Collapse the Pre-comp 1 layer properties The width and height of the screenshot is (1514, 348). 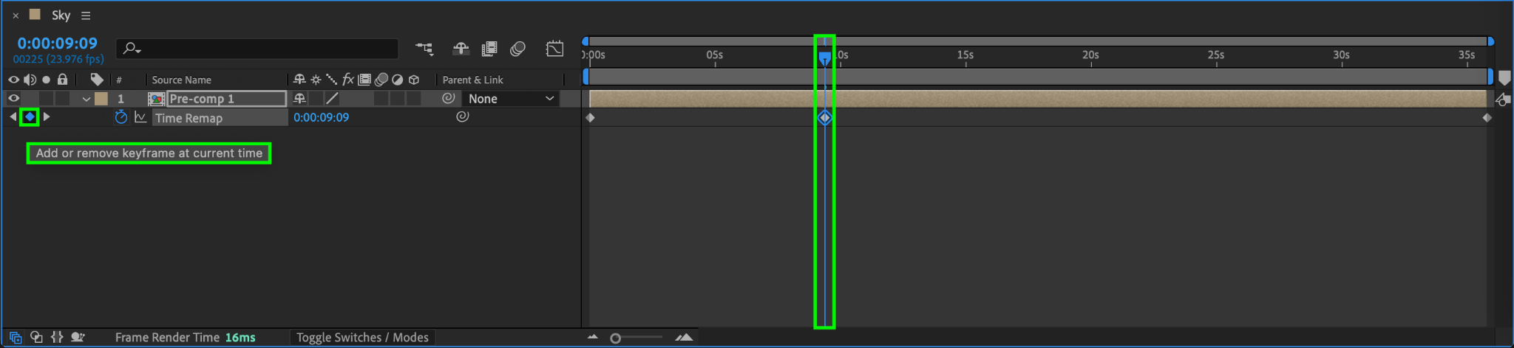tap(86, 99)
